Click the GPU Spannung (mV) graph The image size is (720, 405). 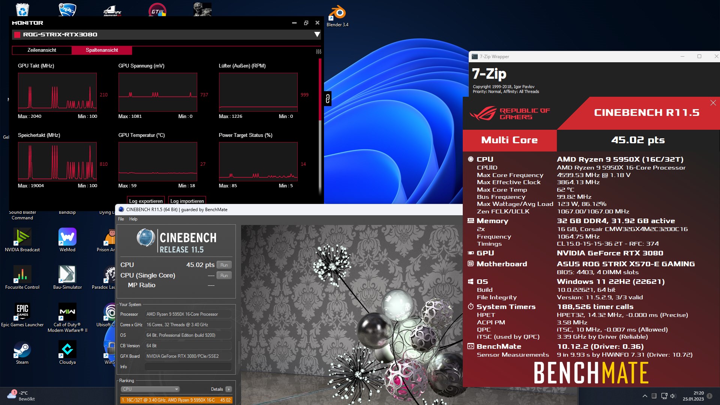(158, 92)
